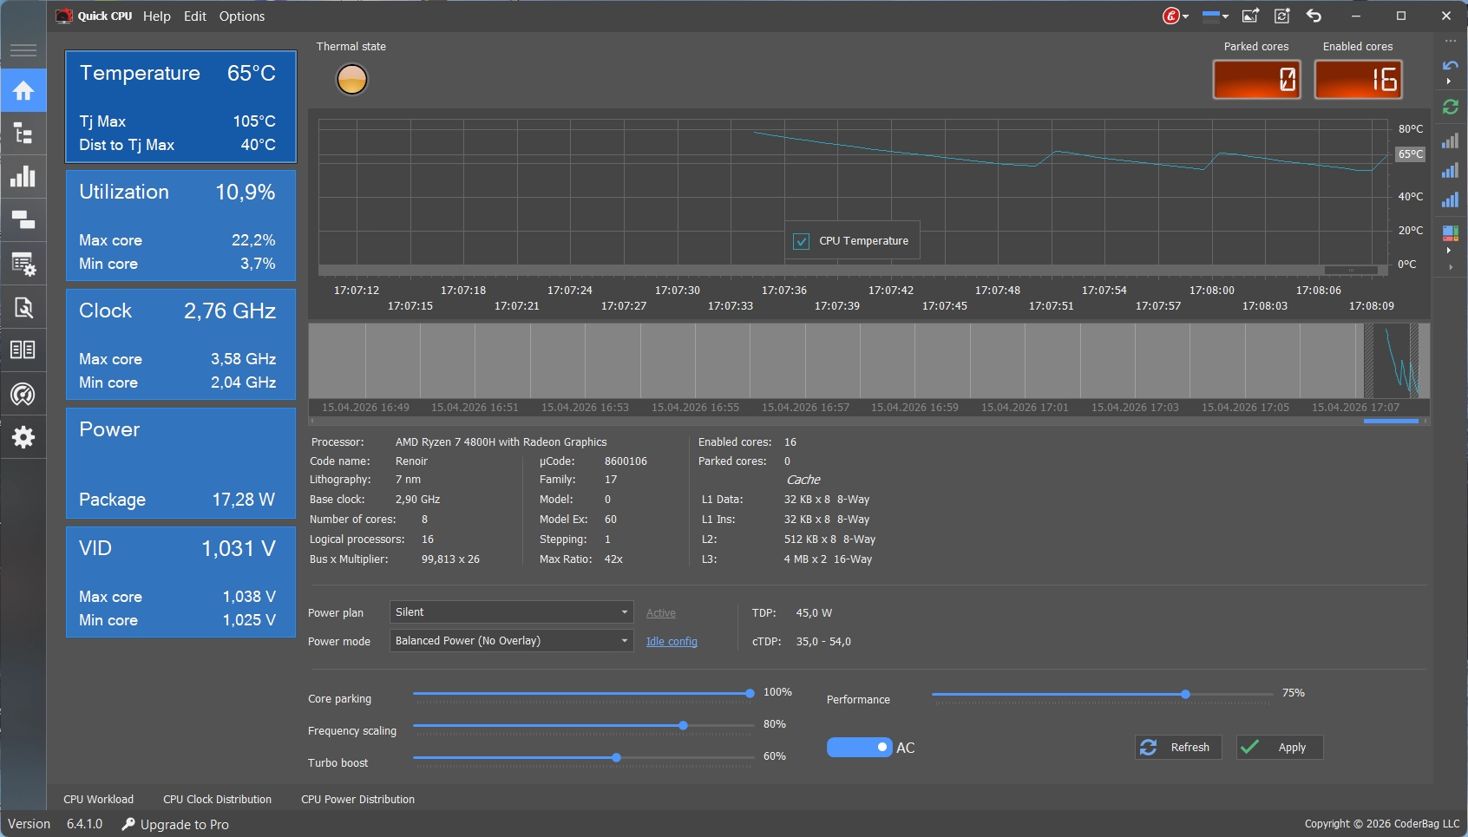The image size is (1468, 837).
Task: Click the back arrow icon in title bar
Action: tap(1314, 16)
